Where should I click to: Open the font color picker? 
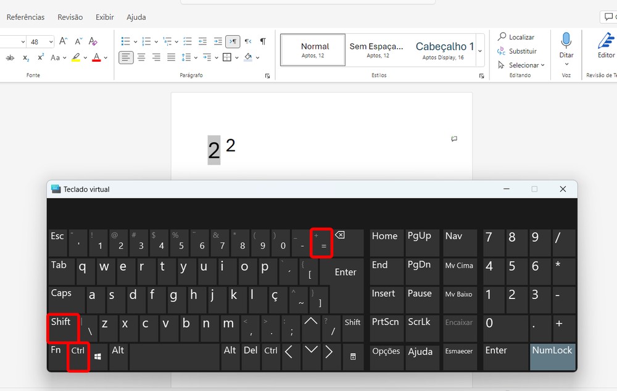point(97,57)
